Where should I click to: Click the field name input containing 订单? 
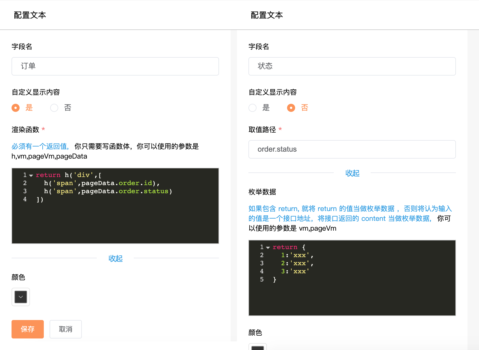pos(115,66)
